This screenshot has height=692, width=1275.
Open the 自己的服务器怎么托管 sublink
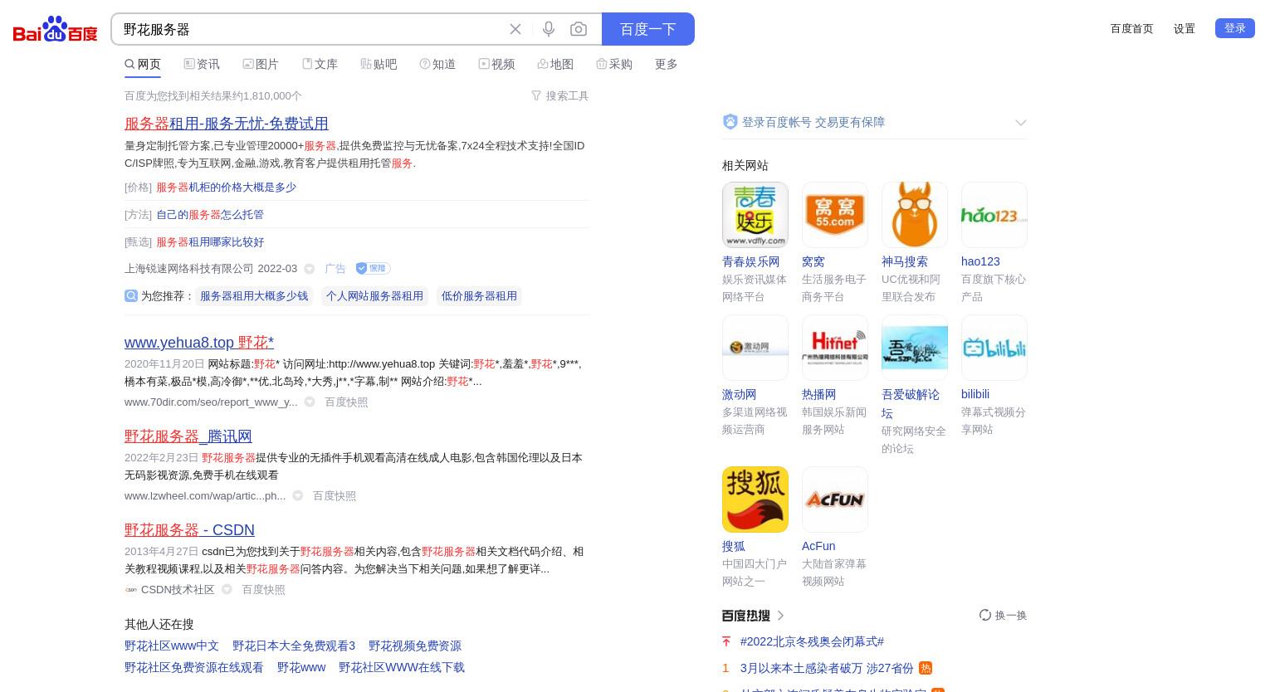point(210,214)
